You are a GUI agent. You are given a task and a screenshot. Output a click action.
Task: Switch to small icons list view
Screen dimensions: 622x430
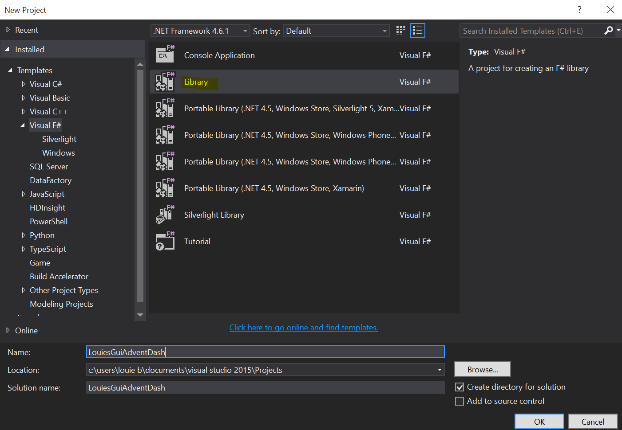pyautogui.click(x=417, y=31)
